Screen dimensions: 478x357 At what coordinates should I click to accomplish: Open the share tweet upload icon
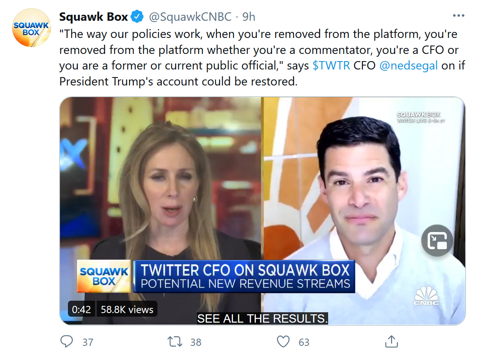click(x=391, y=341)
